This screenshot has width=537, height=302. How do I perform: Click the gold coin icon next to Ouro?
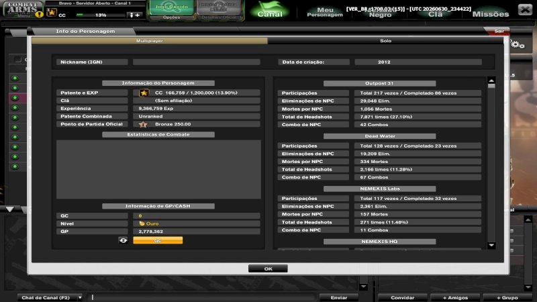click(142, 223)
